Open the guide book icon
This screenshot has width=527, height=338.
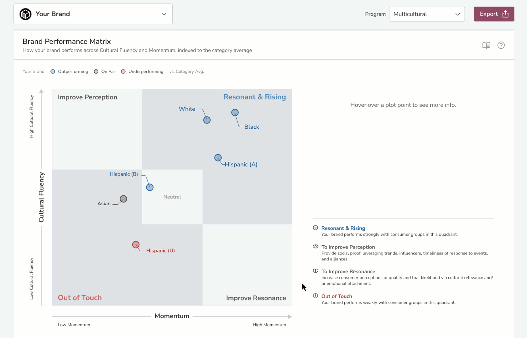[486, 45]
